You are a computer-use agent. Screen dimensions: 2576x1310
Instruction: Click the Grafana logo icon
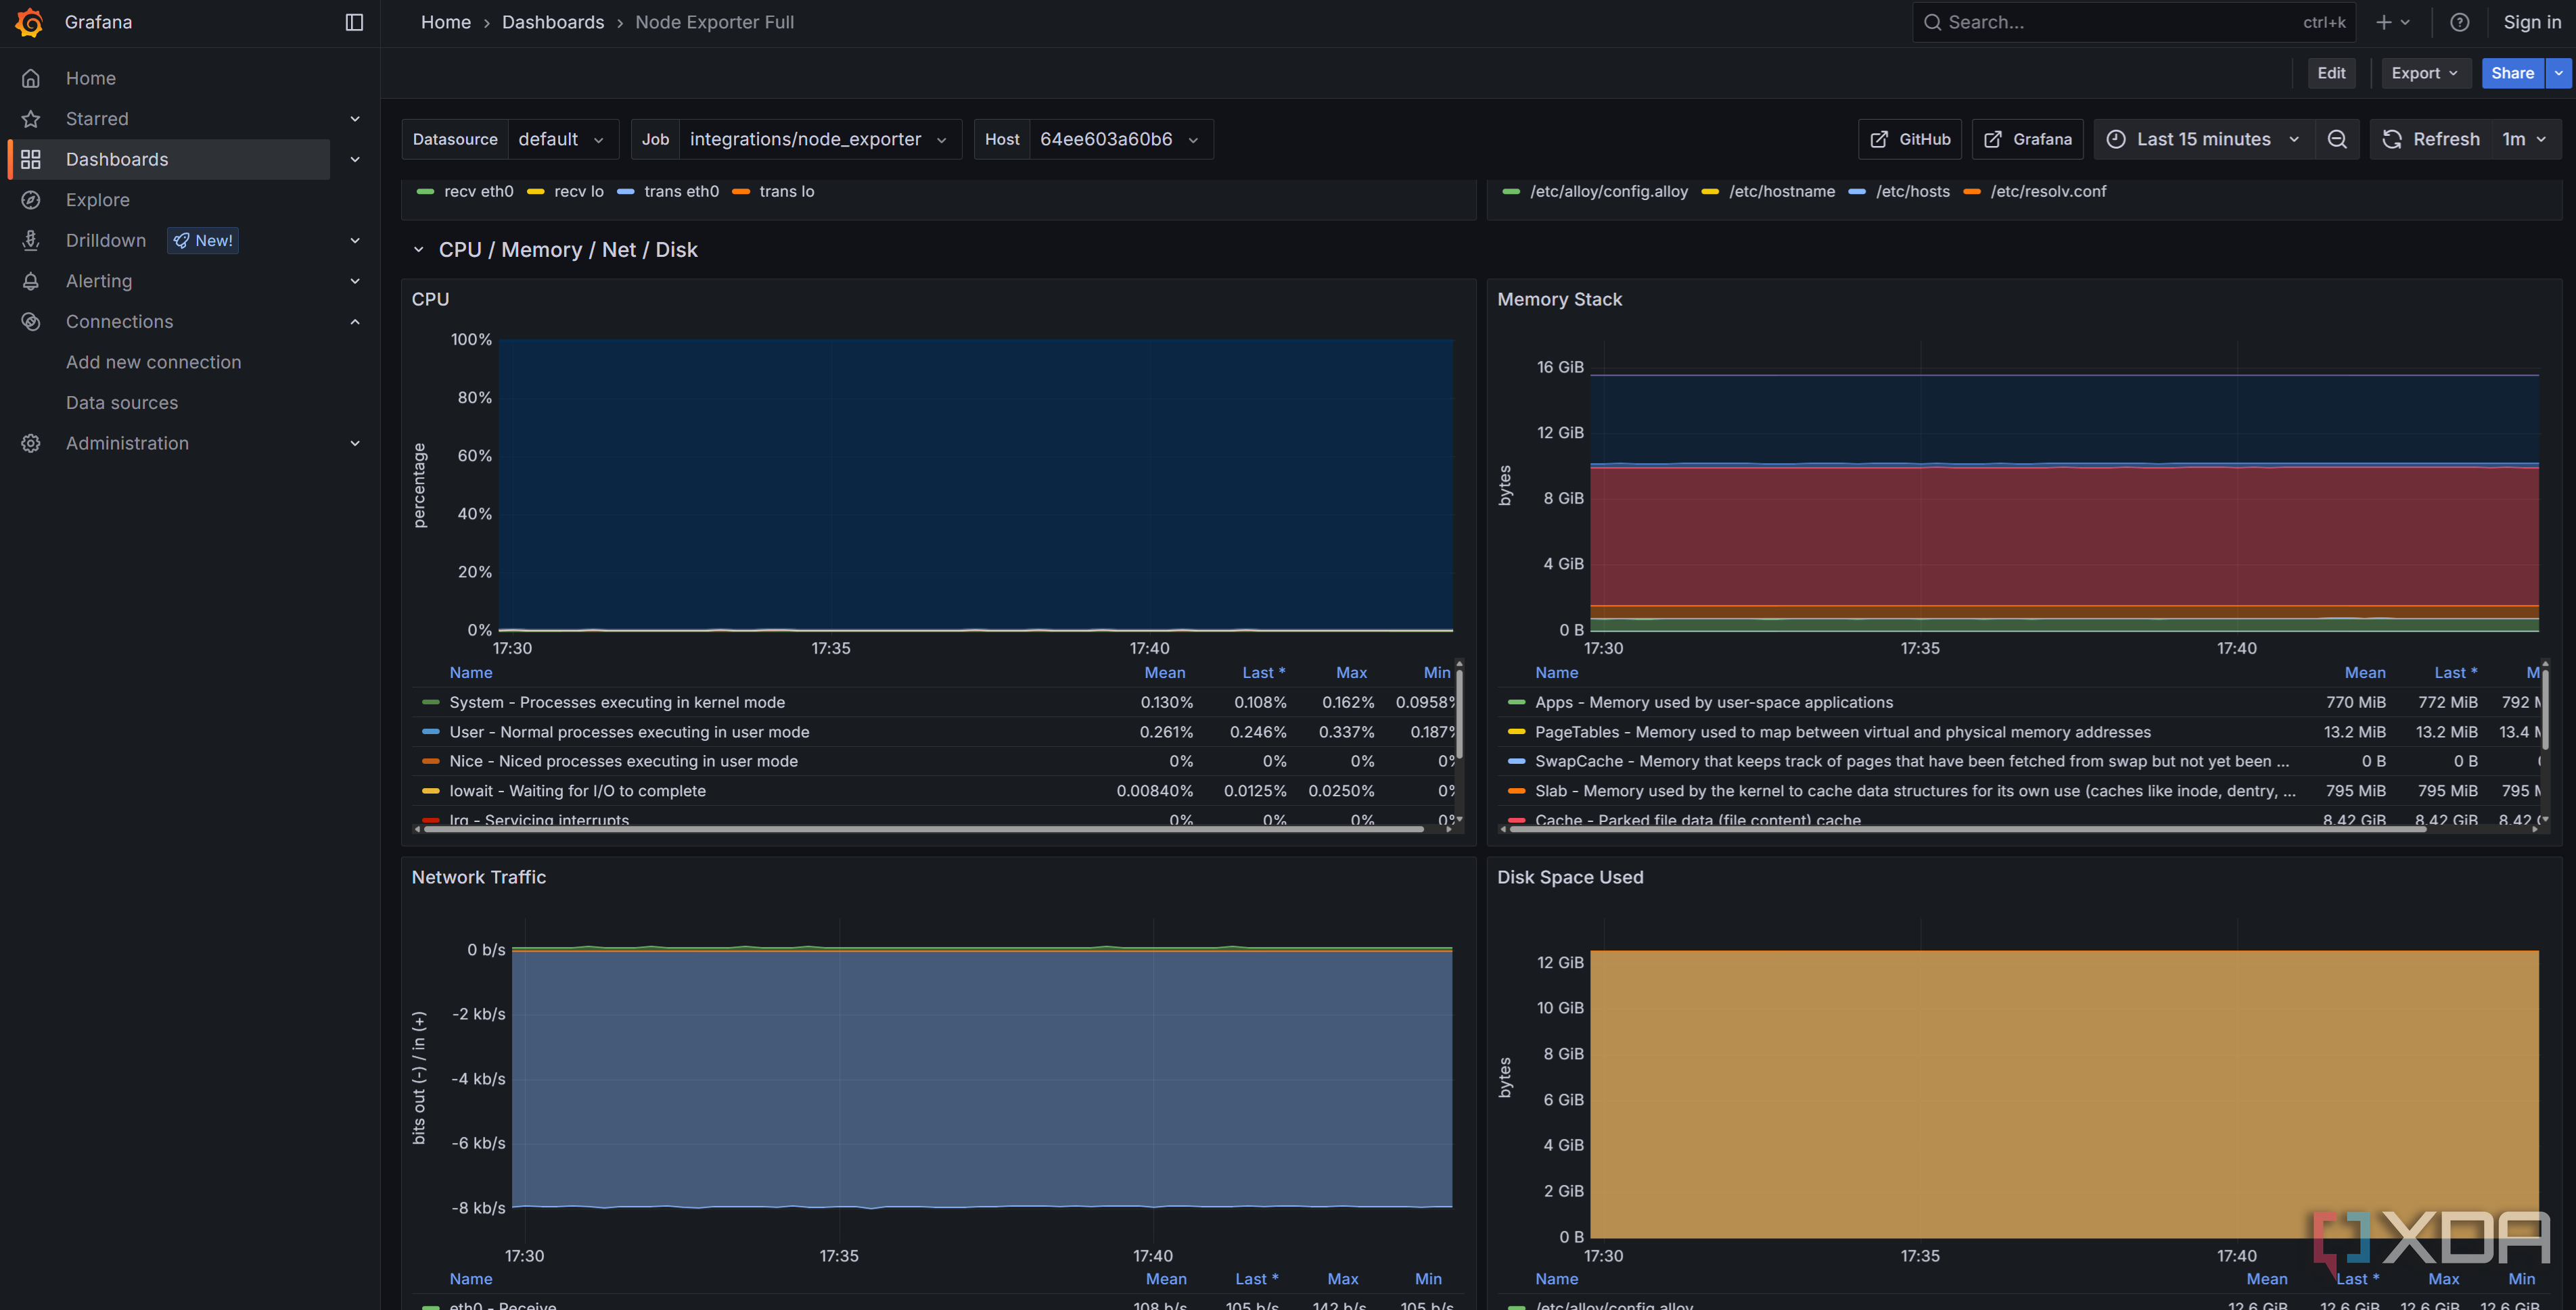pyautogui.click(x=30, y=22)
